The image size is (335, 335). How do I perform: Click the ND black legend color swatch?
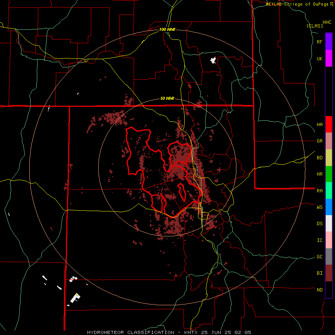point(329,290)
